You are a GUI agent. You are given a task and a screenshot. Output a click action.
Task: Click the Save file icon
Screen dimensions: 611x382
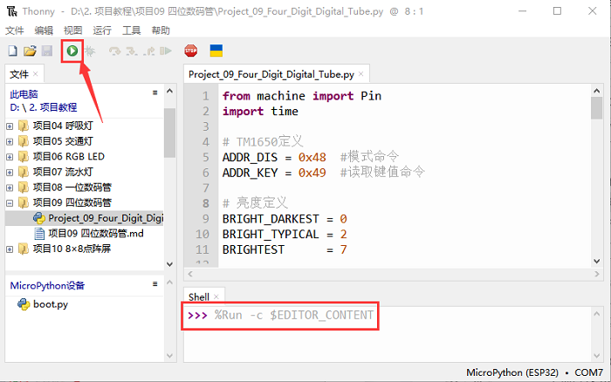tap(47, 51)
